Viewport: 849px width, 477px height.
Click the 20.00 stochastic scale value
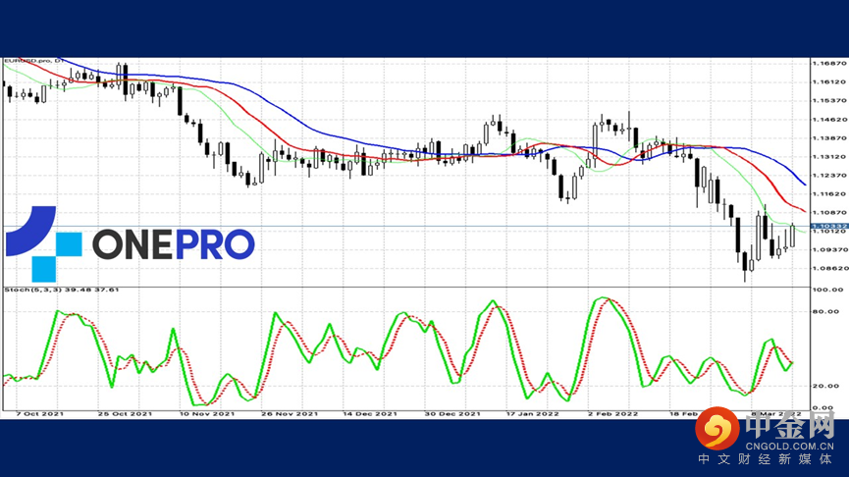pos(825,386)
